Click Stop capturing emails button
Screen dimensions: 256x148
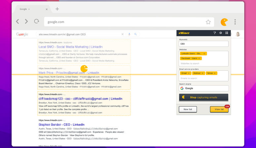tap(203, 97)
